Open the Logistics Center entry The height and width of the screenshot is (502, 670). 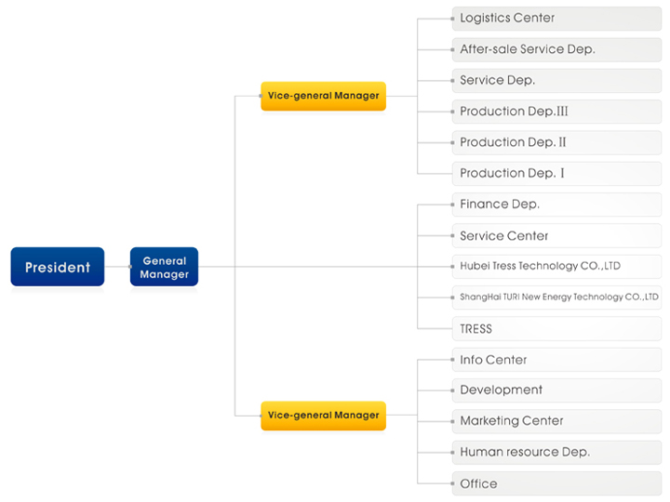(556, 19)
